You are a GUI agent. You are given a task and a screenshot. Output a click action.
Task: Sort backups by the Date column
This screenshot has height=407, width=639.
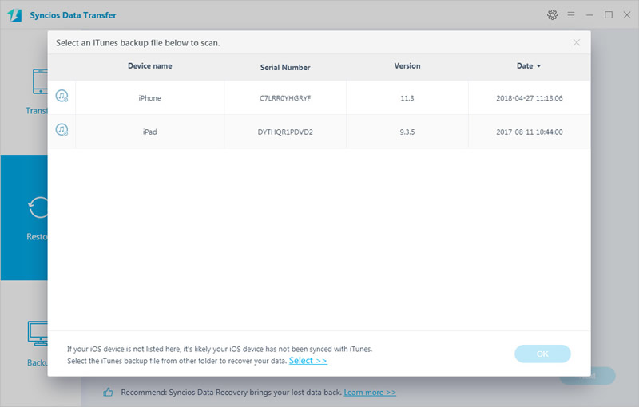tap(529, 66)
